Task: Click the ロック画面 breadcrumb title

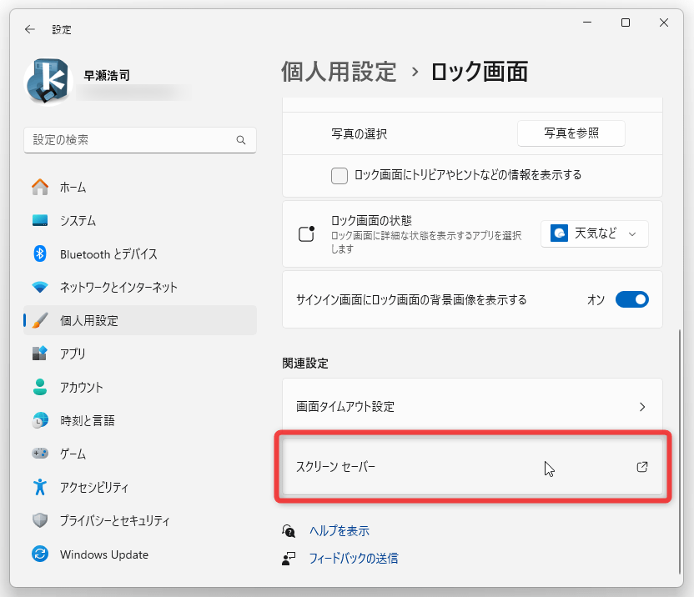Action: (x=479, y=72)
